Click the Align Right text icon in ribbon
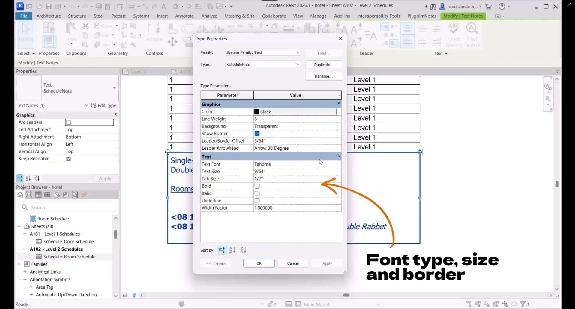Viewport: 575px width, 309px height. click(x=436, y=42)
